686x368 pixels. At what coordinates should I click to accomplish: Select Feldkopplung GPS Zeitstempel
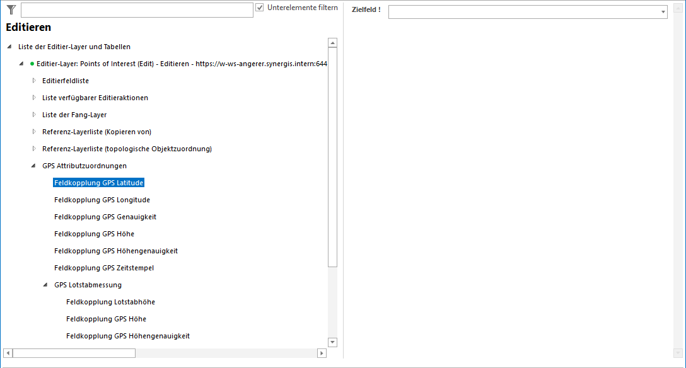tap(104, 268)
